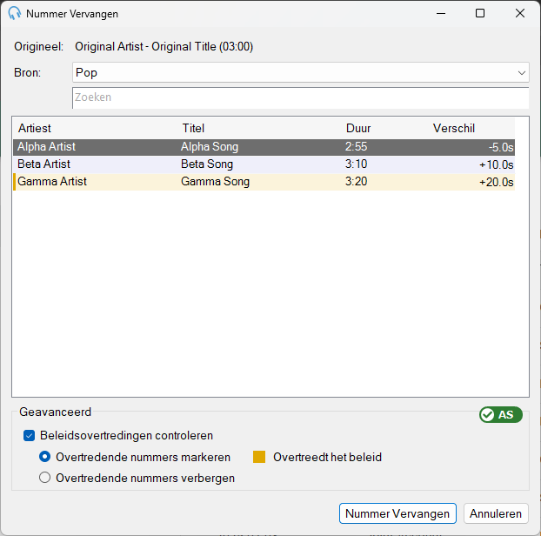
Task: Toggle Beleidsovertredingen controleren checkbox
Action: coord(30,436)
